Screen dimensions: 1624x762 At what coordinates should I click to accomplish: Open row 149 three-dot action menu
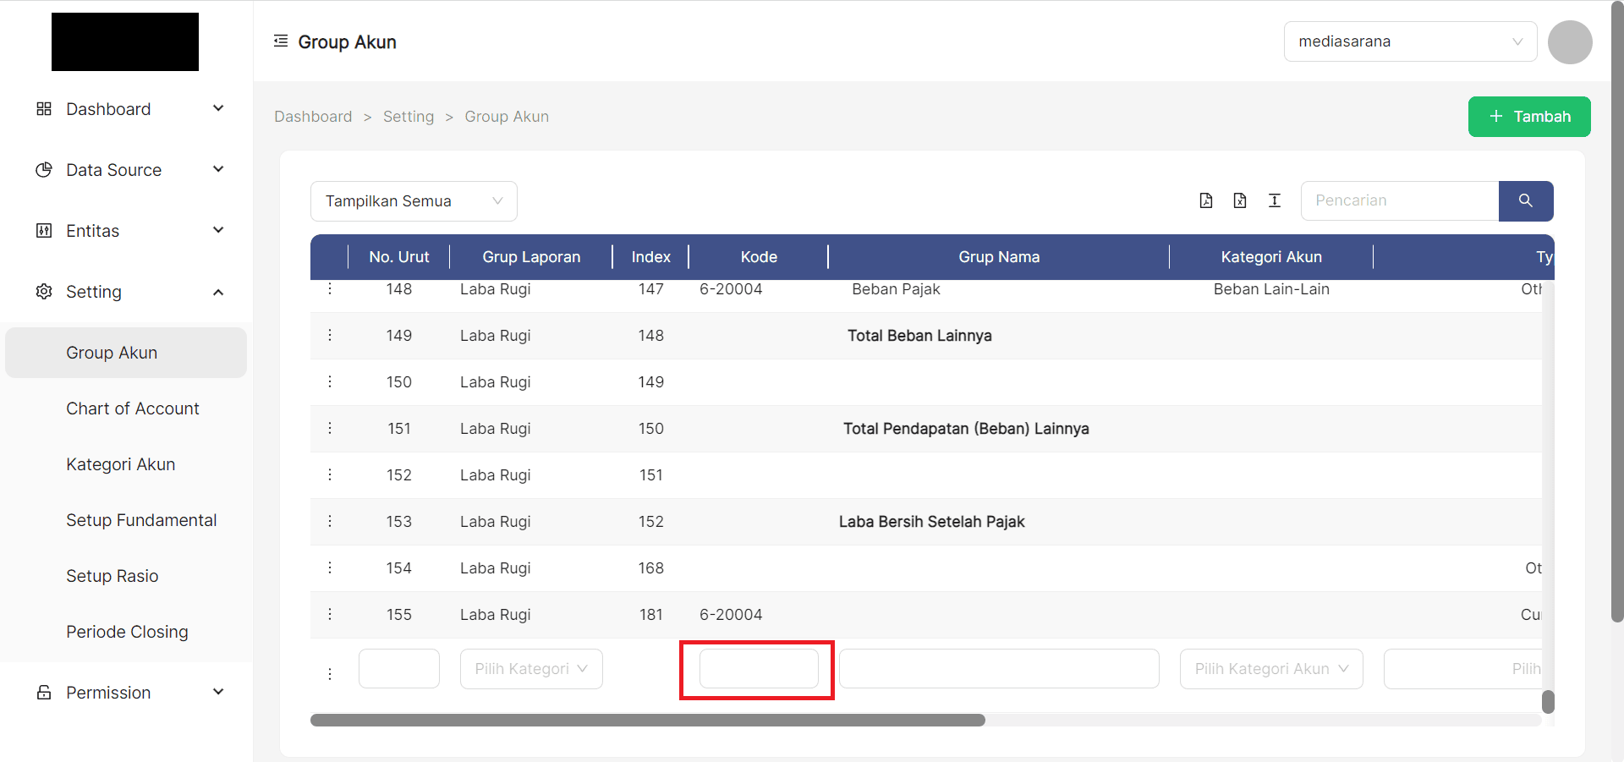click(330, 336)
